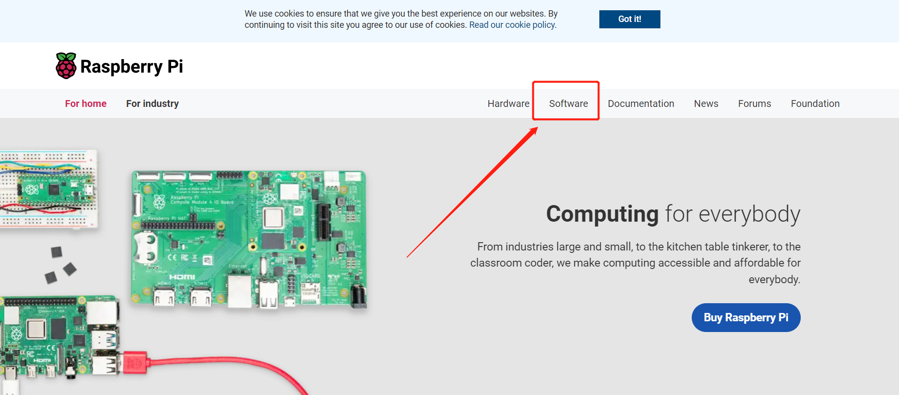This screenshot has width=899, height=395.
Task: Click the Compute Module IO board image
Action: click(249, 239)
